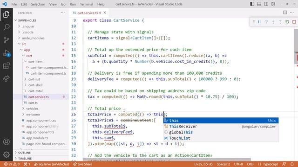Open the Live Share view in activity bar

click(6, 78)
